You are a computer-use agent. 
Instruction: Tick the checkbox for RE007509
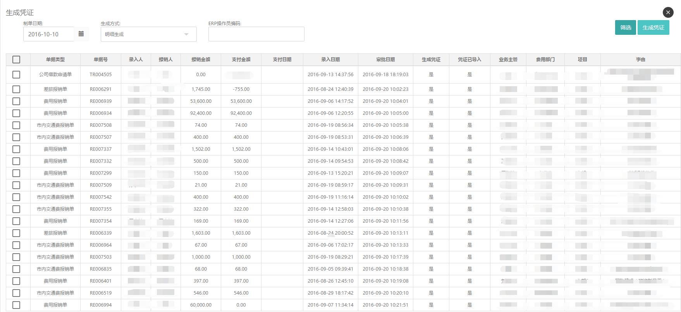[x=16, y=185]
